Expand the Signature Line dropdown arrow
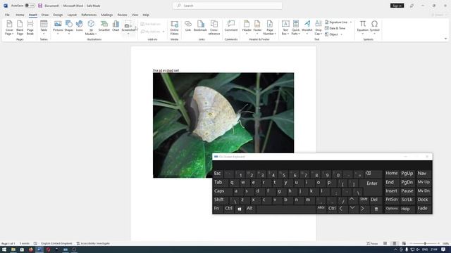The height and width of the screenshot is (253, 451). point(351,22)
